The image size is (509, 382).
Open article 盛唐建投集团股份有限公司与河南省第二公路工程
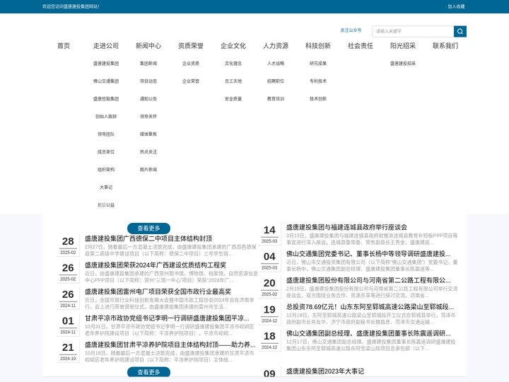point(368,280)
